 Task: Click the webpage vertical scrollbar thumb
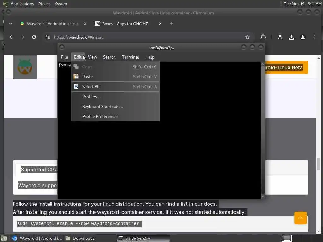click(x=319, y=164)
